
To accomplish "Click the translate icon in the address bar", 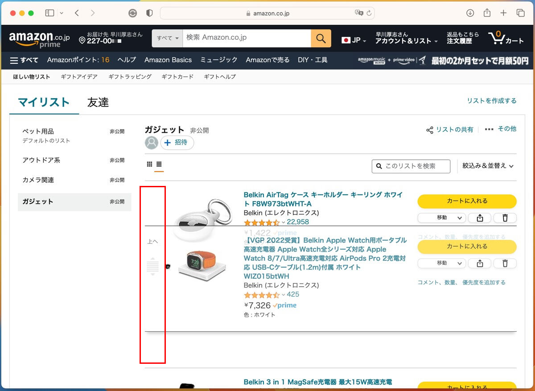I will click(359, 13).
